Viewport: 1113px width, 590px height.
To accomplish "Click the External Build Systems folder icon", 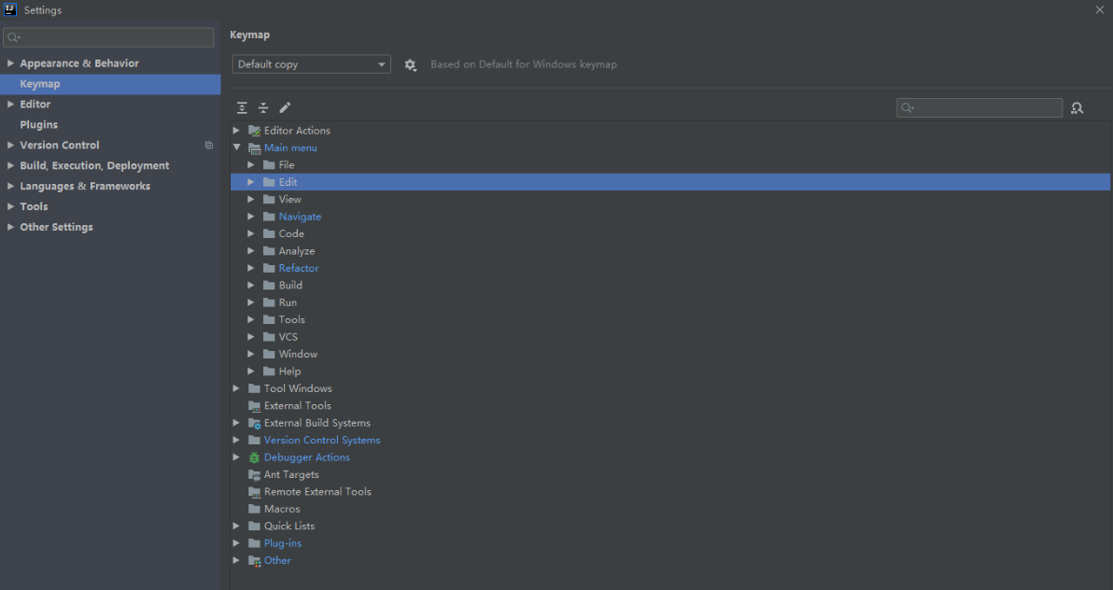I will click(254, 423).
